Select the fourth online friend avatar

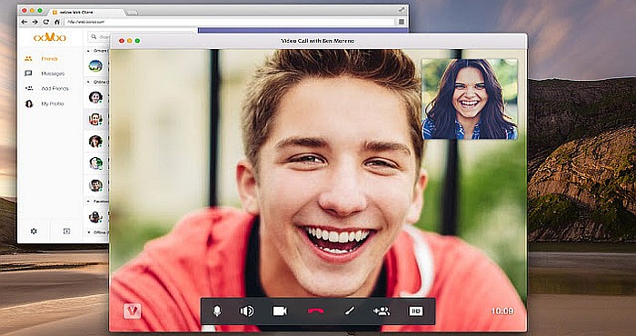[x=95, y=163]
